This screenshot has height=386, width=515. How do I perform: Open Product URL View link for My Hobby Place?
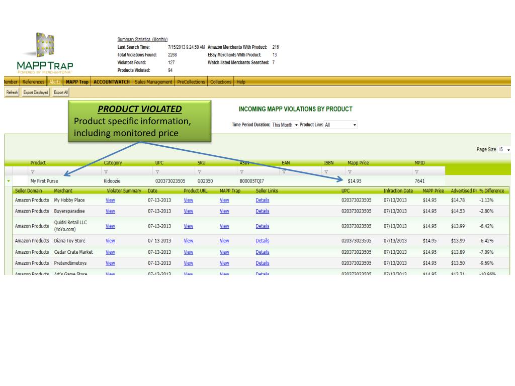click(189, 200)
